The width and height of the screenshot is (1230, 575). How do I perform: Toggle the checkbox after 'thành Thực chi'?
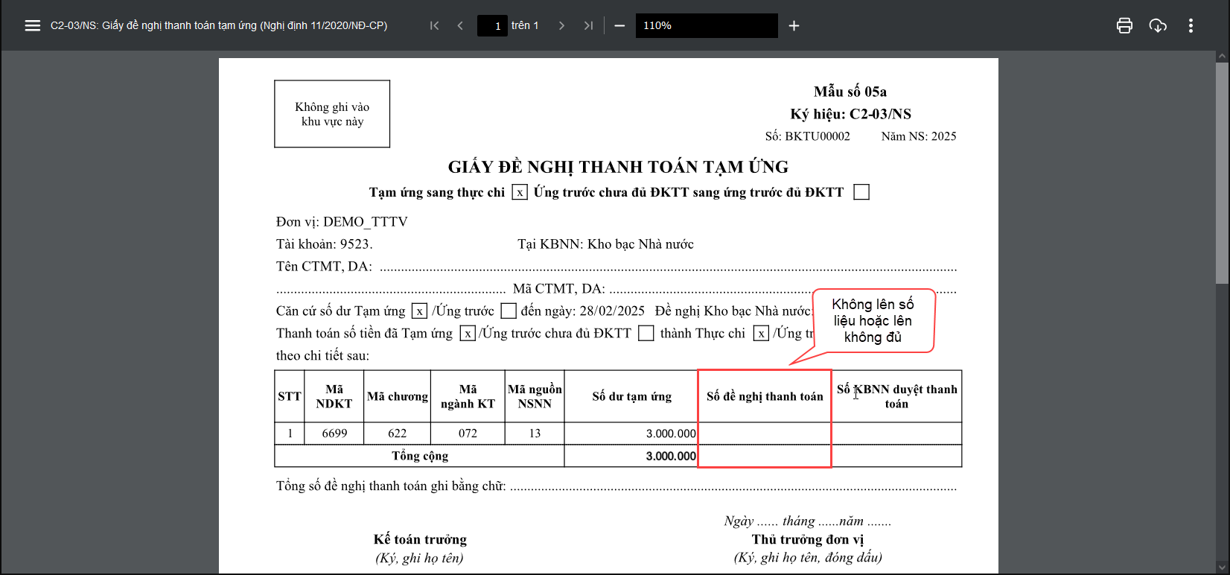tap(761, 334)
